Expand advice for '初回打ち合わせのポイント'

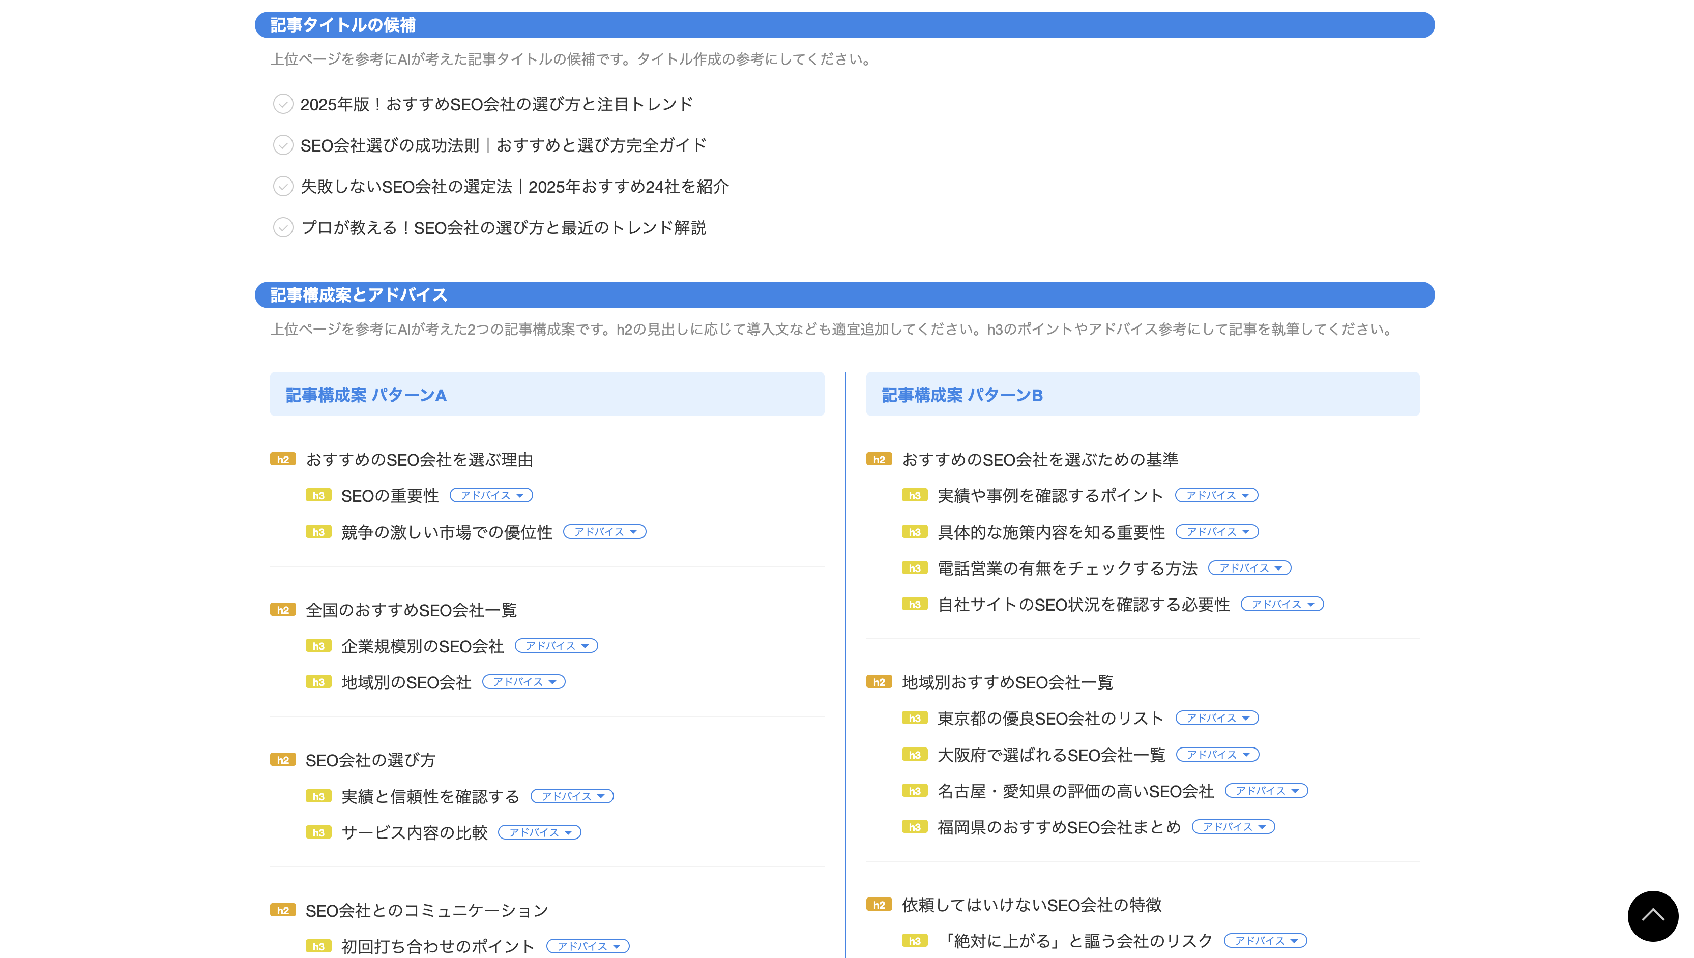(x=588, y=946)
